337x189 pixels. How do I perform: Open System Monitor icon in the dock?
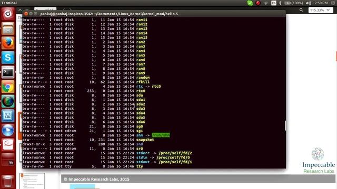(8, 115)
